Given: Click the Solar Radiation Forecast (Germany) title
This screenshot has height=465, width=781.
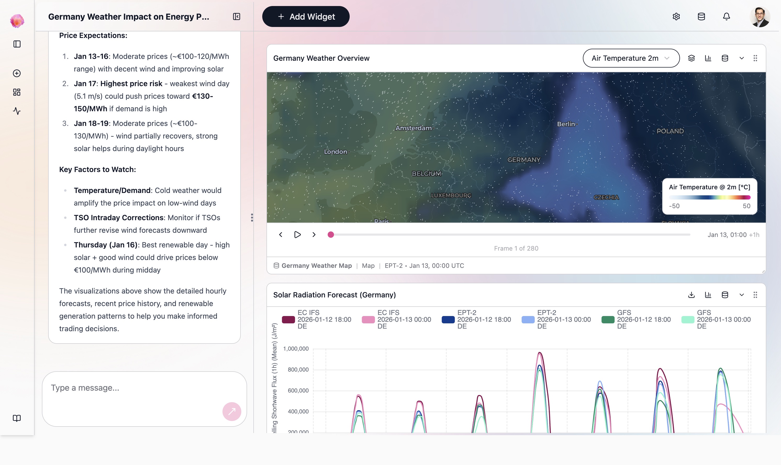Looking at the screenshot, I should point(334,295).
